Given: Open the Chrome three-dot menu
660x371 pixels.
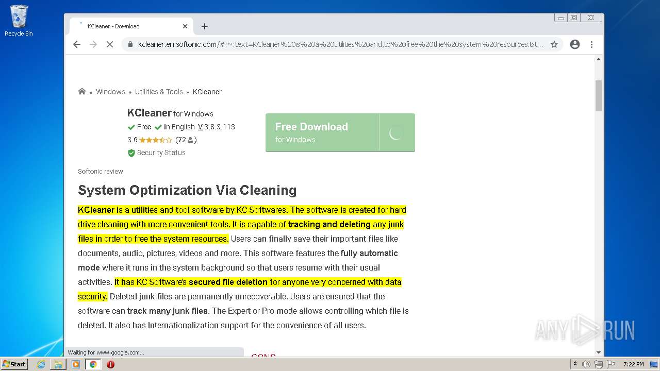Looking at the screenshot, I should pyautogui.click(x=591, y=44).
